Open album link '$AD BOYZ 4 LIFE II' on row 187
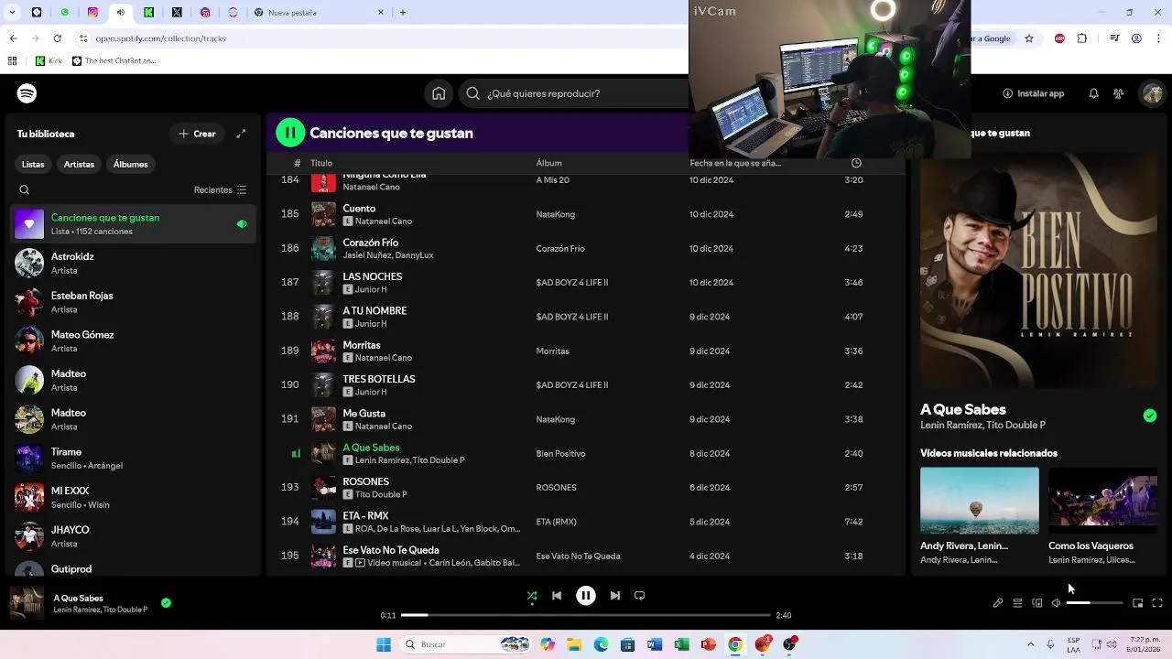This screenshot has width=1172, height=659. click(571, 283)
